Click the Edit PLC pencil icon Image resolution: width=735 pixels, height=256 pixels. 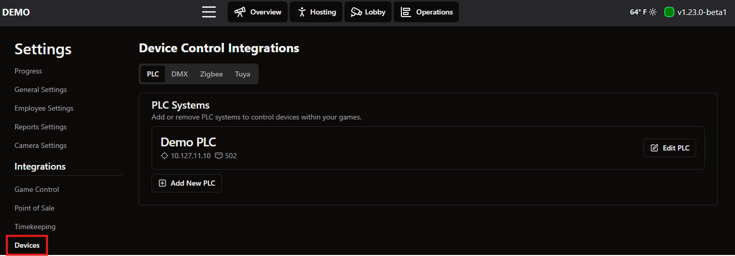[654, 148]
